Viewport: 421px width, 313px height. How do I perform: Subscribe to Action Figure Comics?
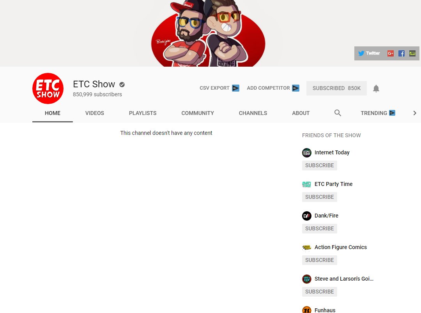tap(320, 260)
